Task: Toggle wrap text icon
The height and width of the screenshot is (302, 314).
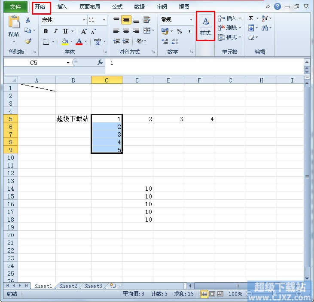Action: [x=147, y=20]
